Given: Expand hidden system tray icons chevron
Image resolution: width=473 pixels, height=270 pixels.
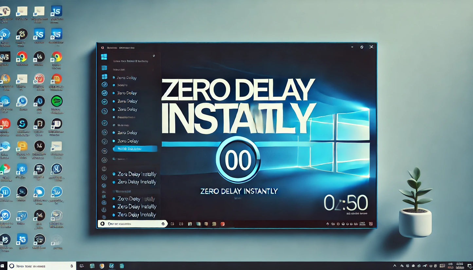Looking at the screenshot, I should point(395,266).
